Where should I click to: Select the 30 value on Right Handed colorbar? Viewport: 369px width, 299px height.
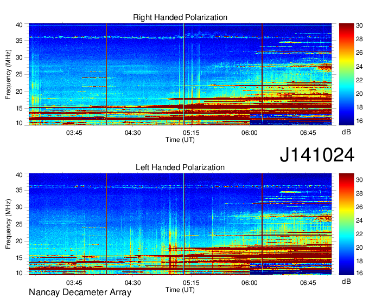point(359,25)
